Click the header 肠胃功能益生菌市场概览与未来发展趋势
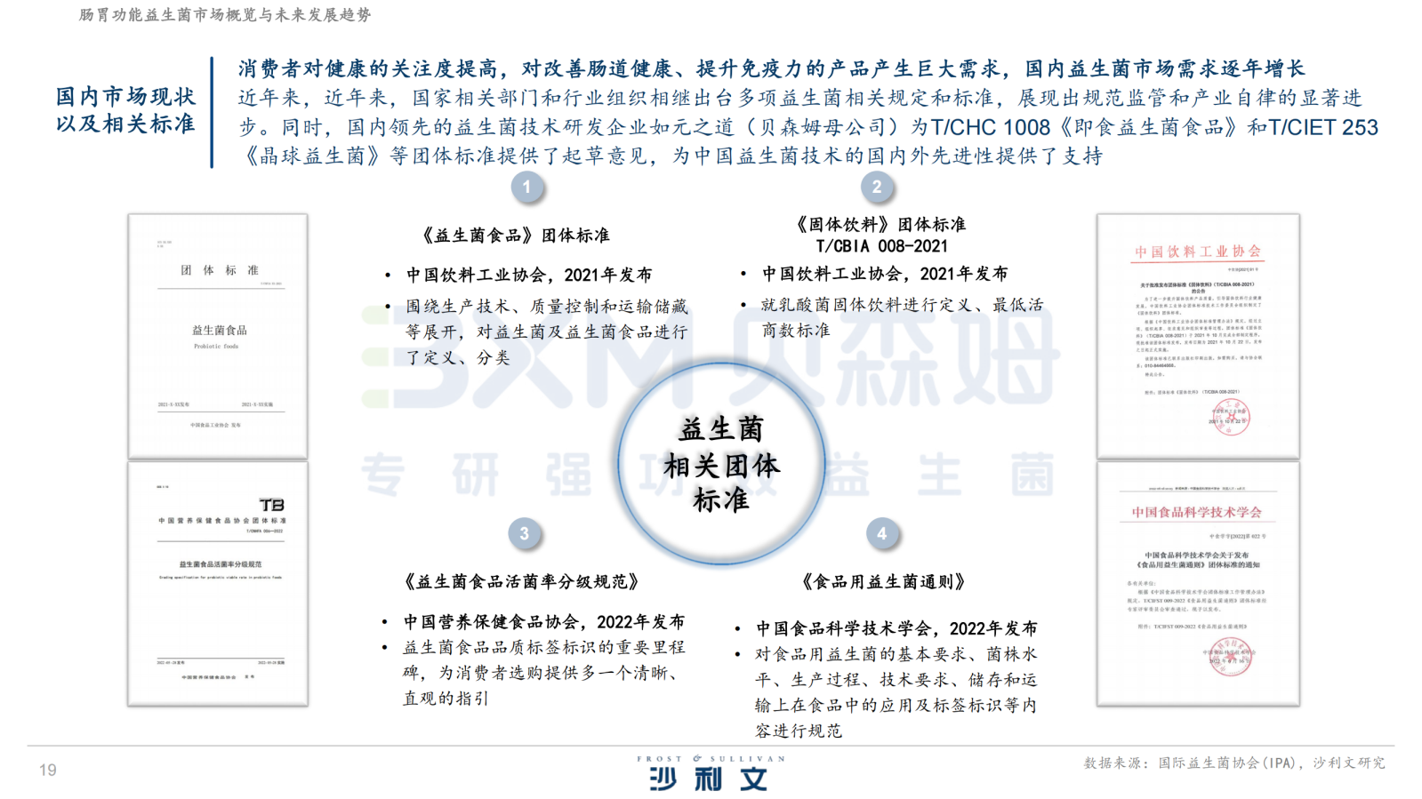 tap(225, 15)
